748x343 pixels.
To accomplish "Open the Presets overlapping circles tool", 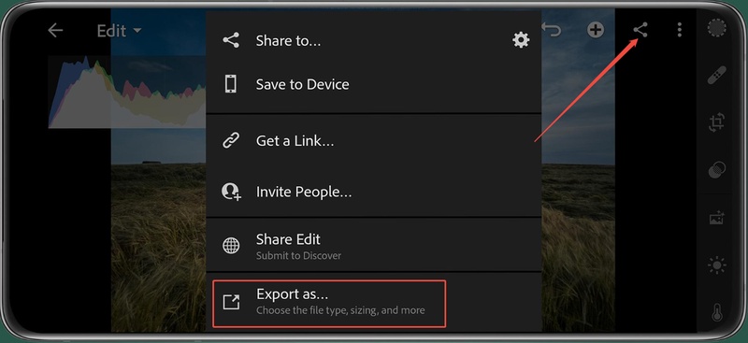I will (716, 170).
